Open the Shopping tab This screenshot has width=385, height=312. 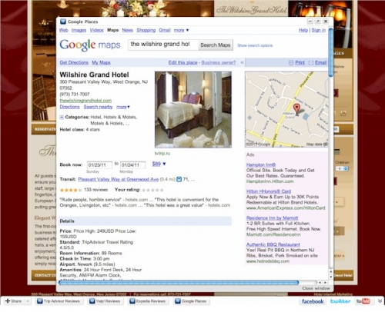[x=146, y=30]
